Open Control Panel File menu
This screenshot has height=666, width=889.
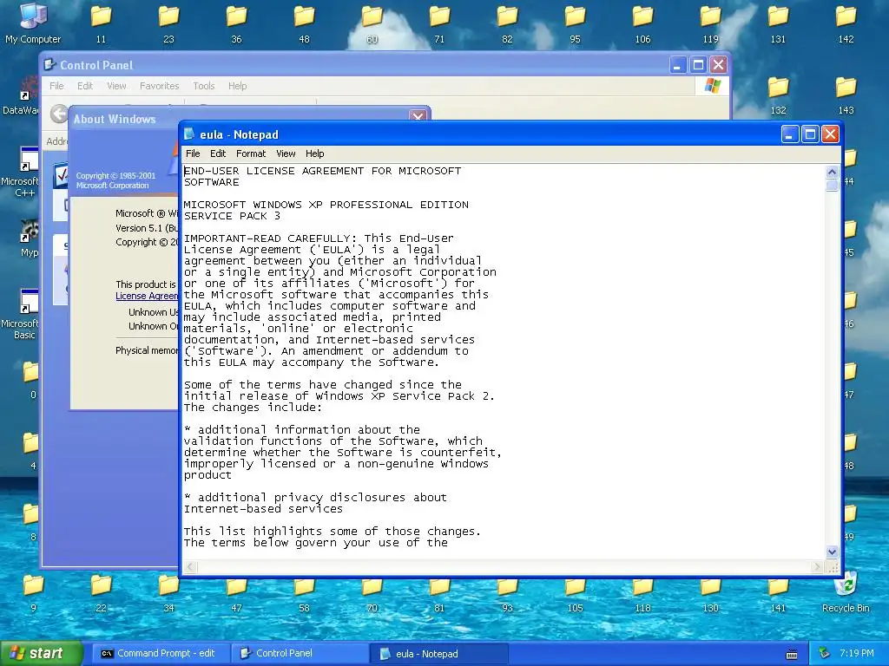coord(56,86)
